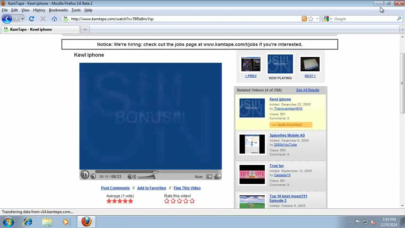This screenshot has width=405, height=228.
Task: Click the grayed Stop loading icon
Action: tap(43, 19)
